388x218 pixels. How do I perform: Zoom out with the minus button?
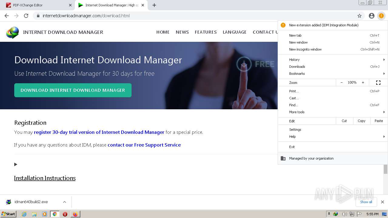[x=342, y=82]
